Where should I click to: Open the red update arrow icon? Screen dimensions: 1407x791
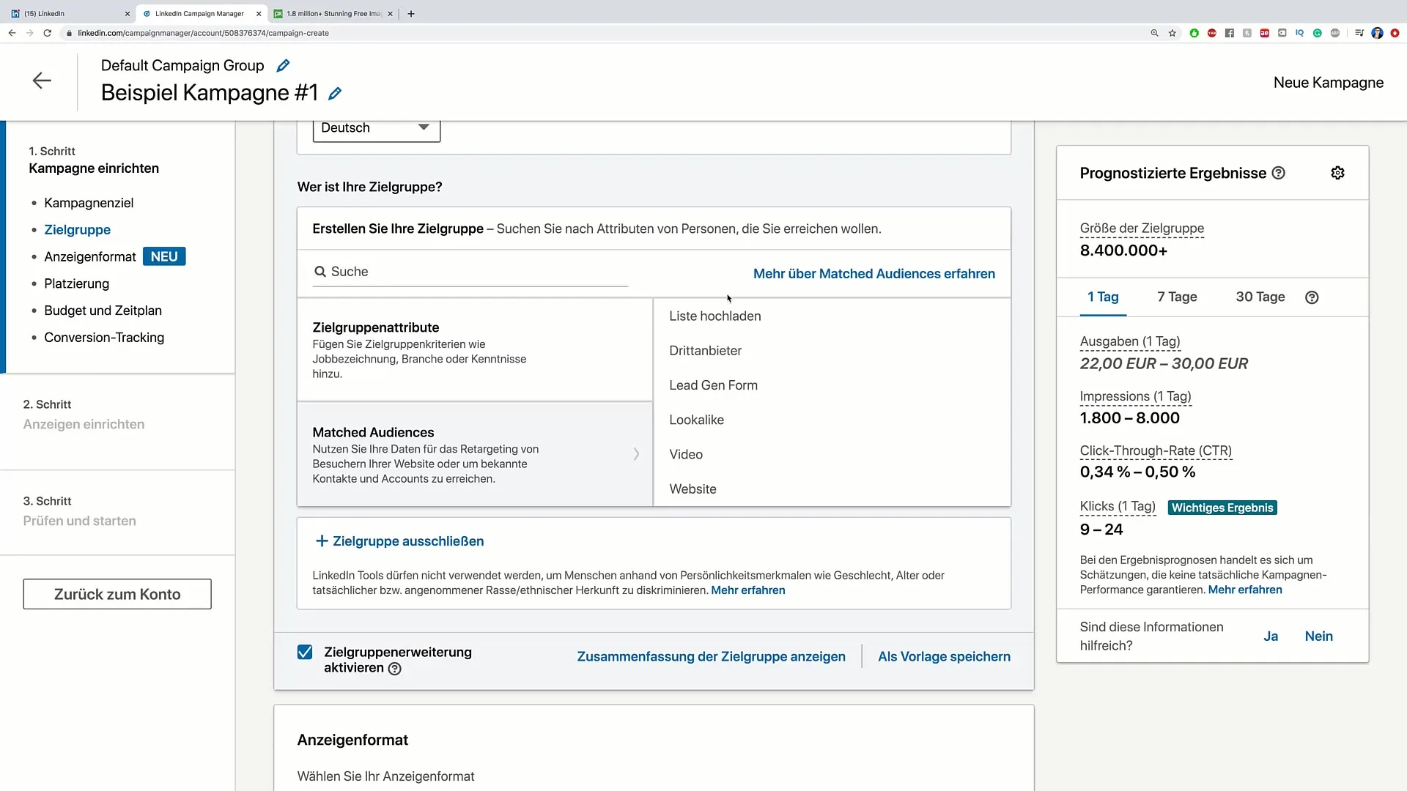point(1395,33)
